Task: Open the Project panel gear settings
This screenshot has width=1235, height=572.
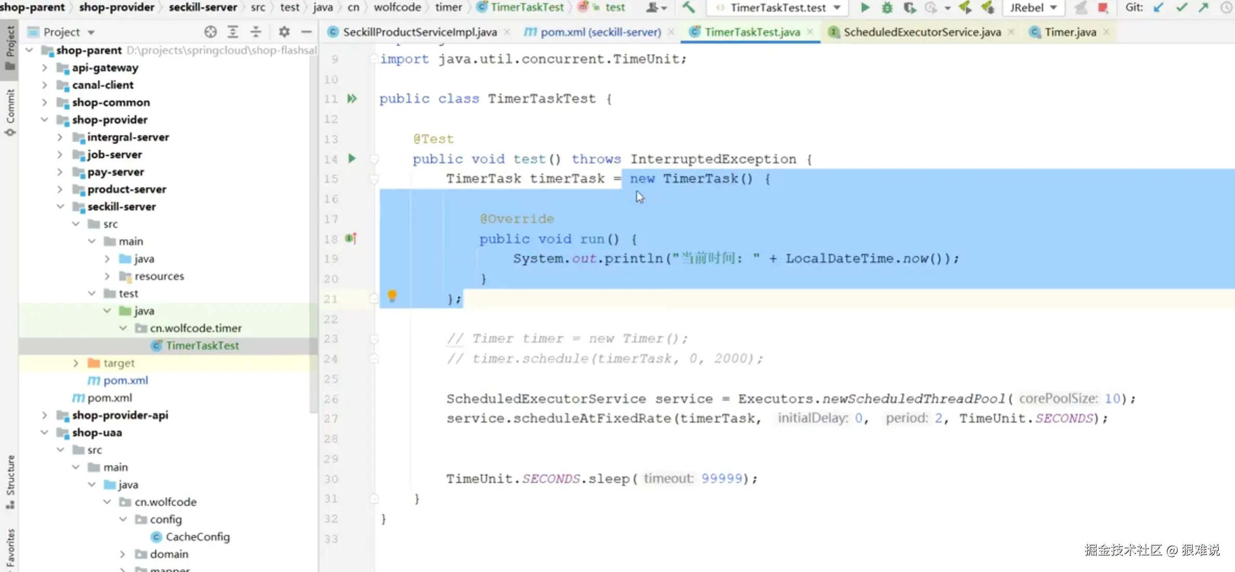Action: point(284,32)
